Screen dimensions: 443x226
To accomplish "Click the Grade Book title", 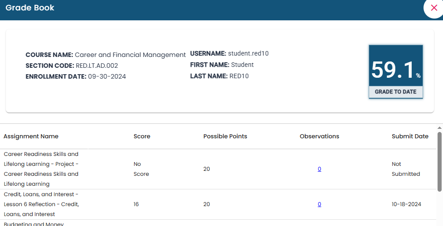I will coord(30,8).
